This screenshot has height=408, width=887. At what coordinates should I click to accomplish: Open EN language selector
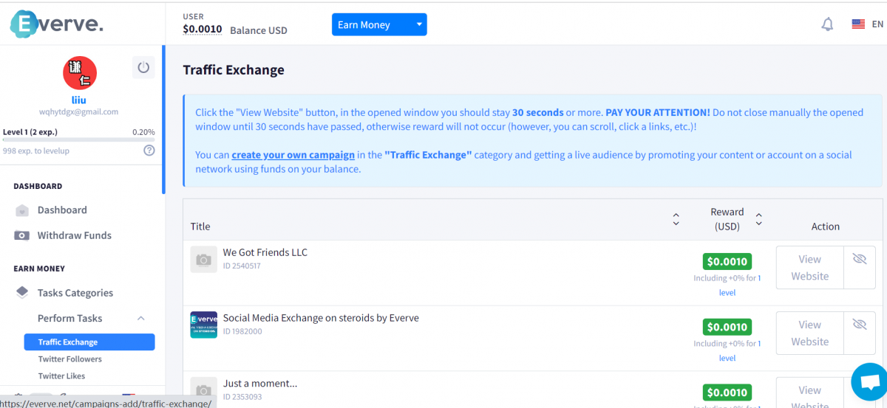tap(877, 24)
